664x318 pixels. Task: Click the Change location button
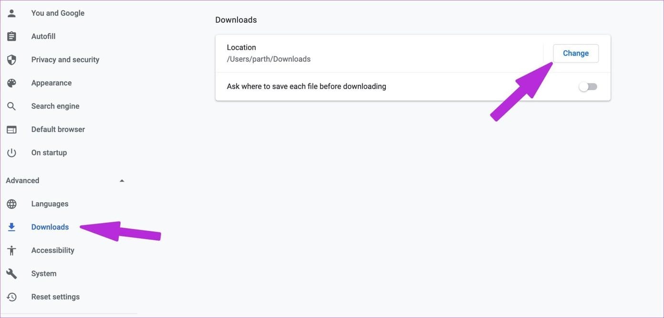click(576, 53)
